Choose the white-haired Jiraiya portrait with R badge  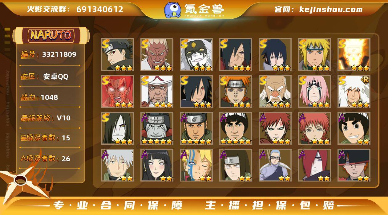tap(354, 91)
